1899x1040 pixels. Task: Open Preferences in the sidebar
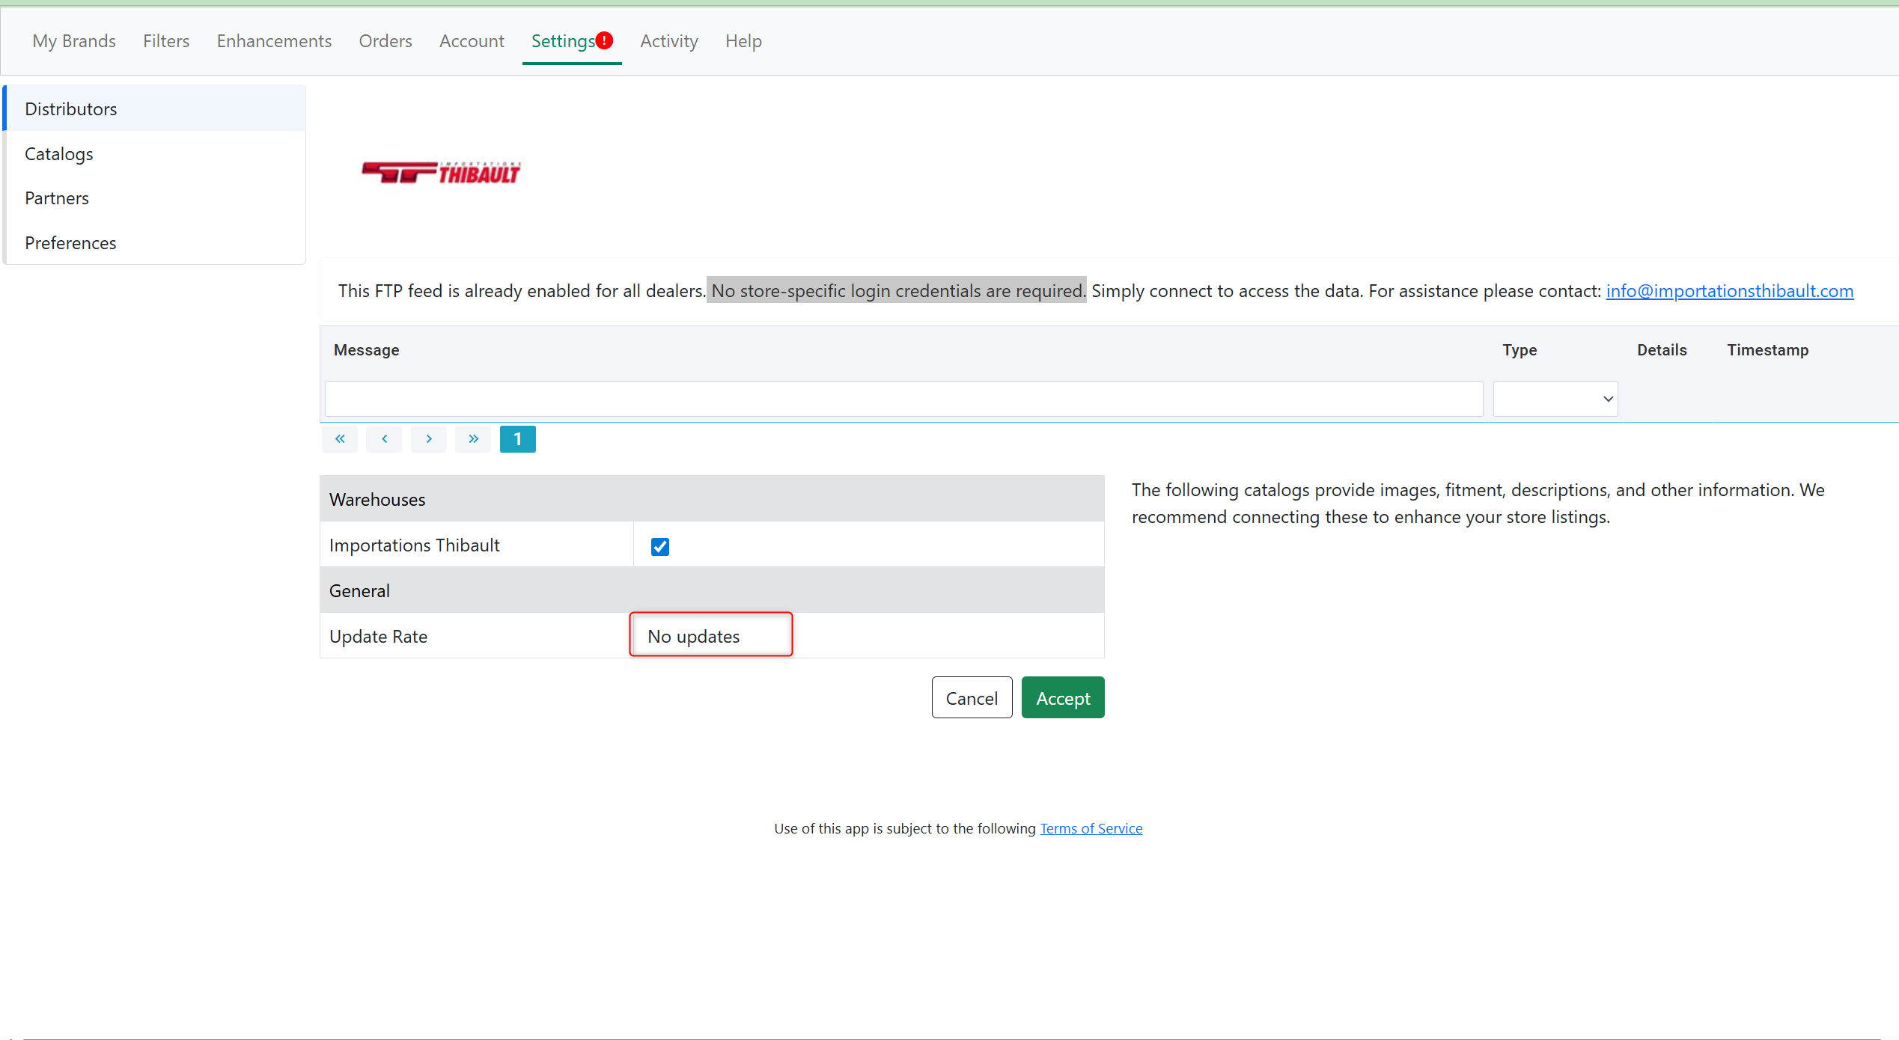(x=70, y=243)
